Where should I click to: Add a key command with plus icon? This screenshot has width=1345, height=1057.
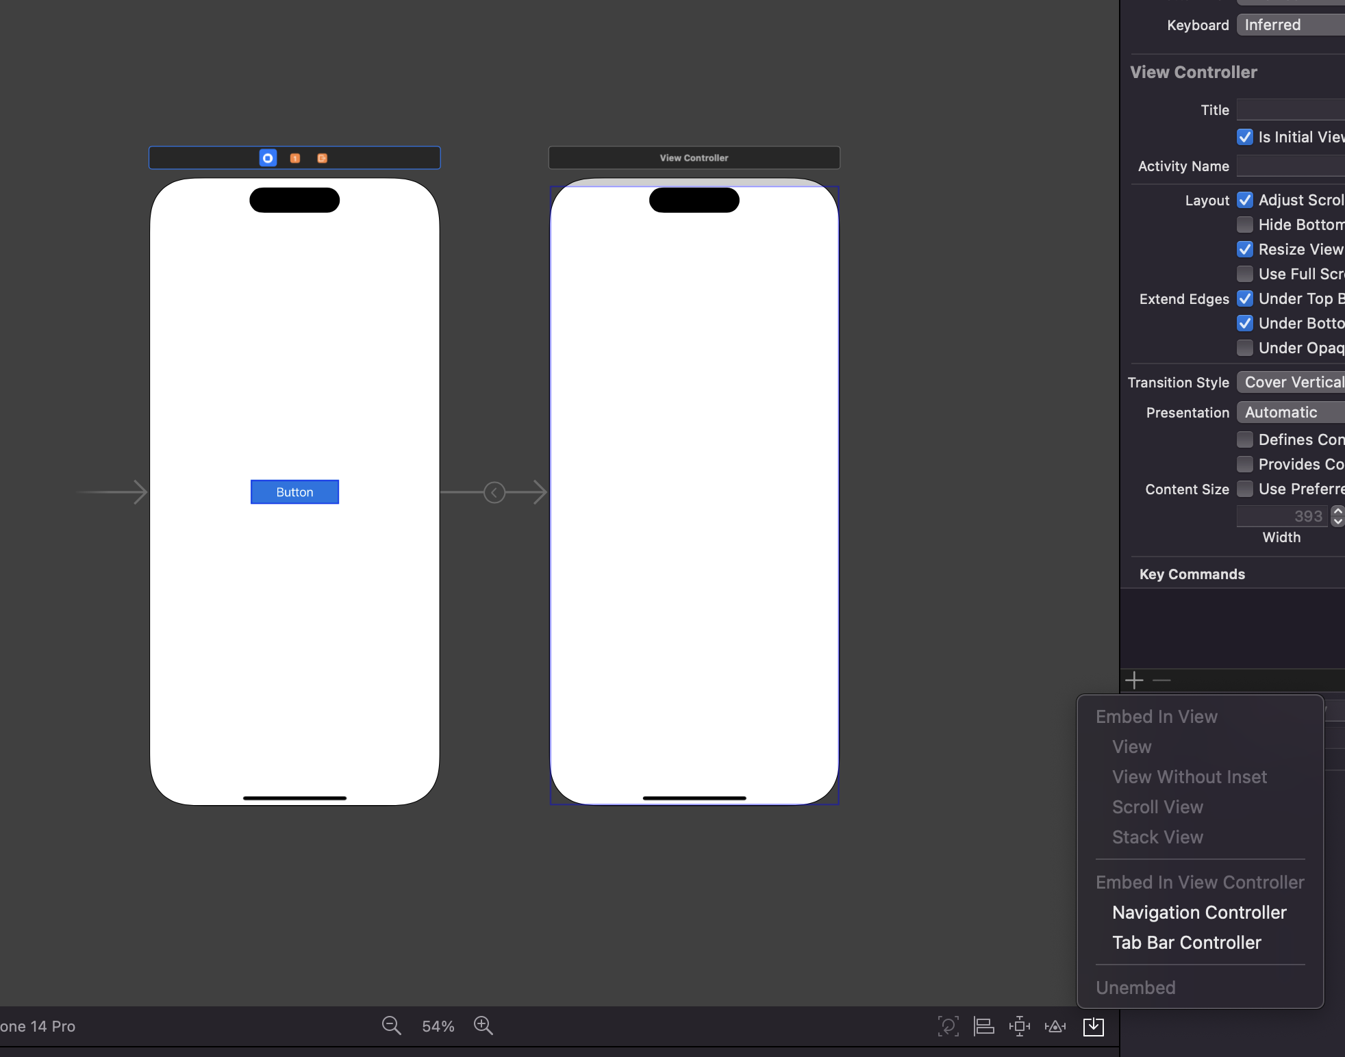click(1135, 680)
